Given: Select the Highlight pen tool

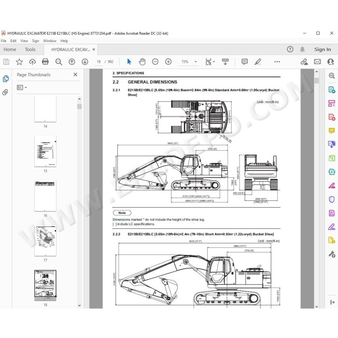Looking at the screenshot, I should (258, 62).
